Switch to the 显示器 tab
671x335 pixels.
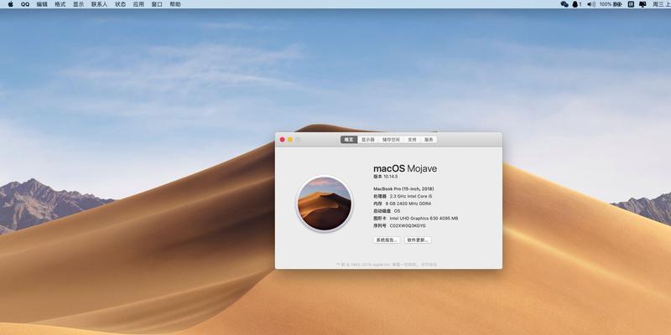pos(368,140)
